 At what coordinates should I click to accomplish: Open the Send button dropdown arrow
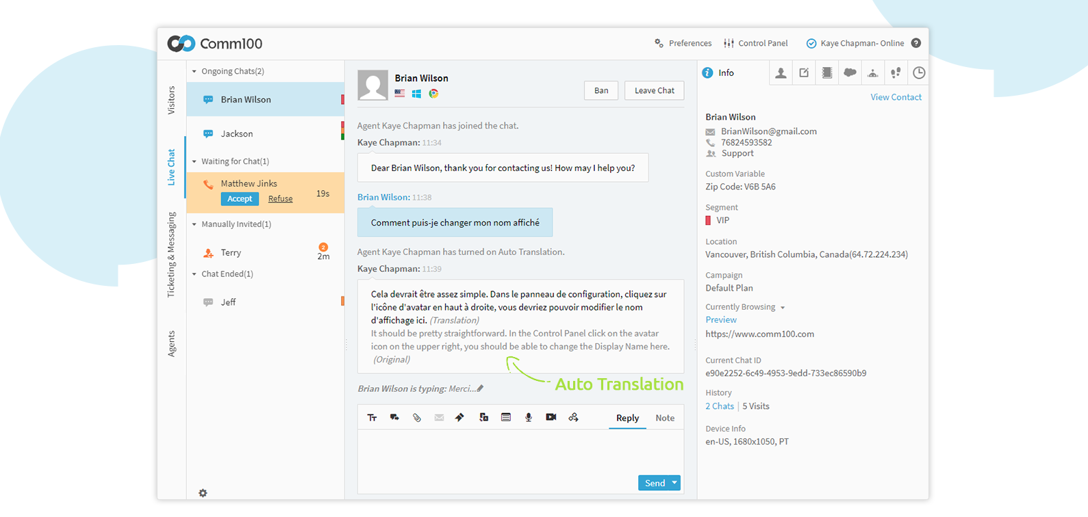coord(674,483)
